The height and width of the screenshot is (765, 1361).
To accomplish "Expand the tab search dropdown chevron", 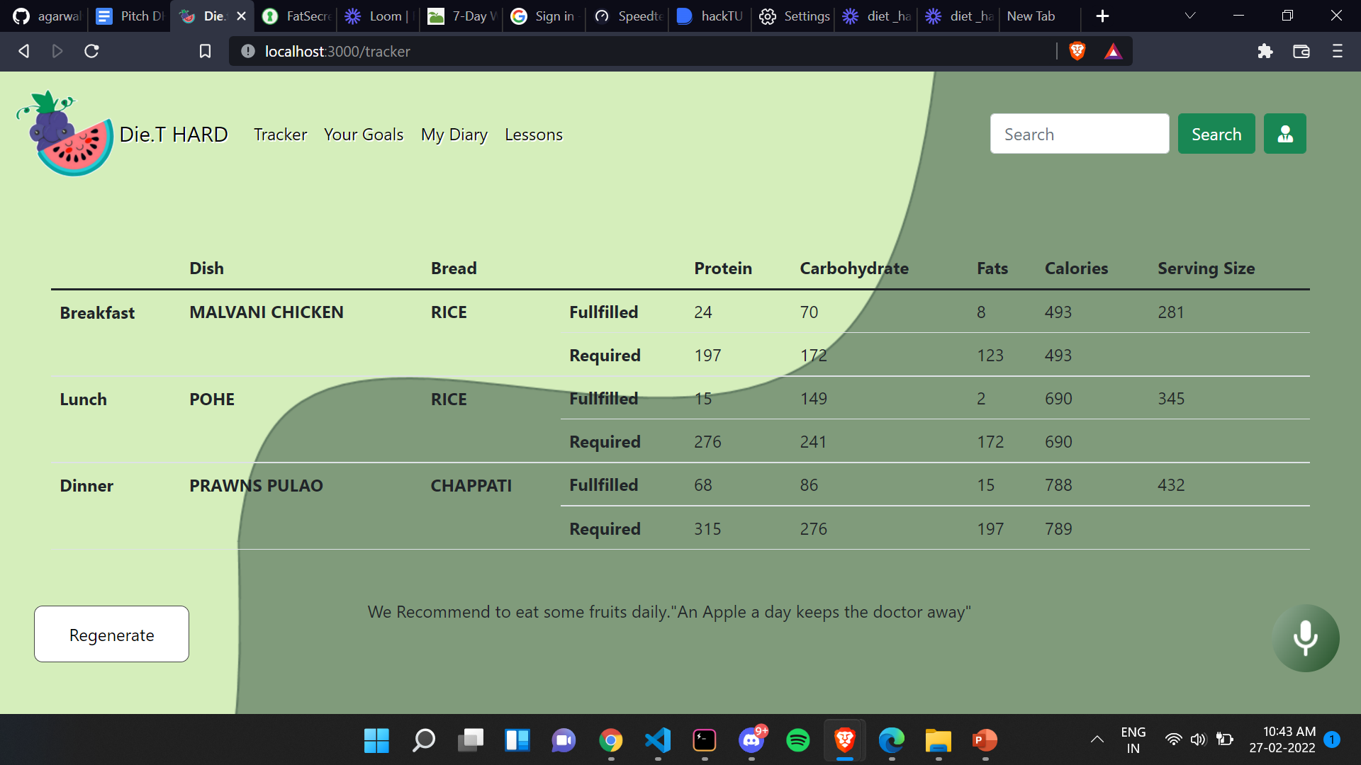I will (1190, 16).
